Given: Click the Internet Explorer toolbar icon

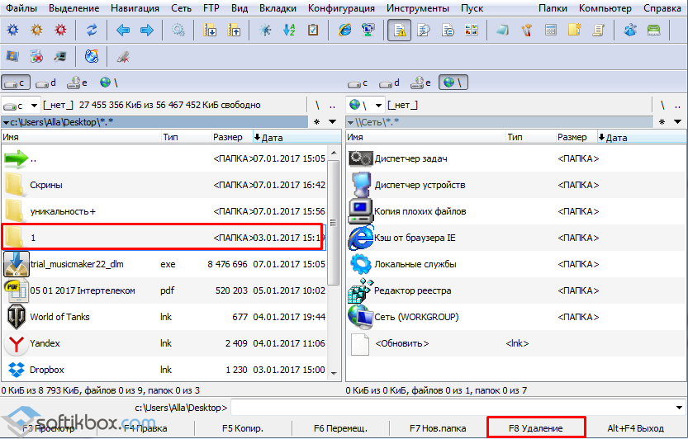Looking at the screenshot, I should (344, 31).
